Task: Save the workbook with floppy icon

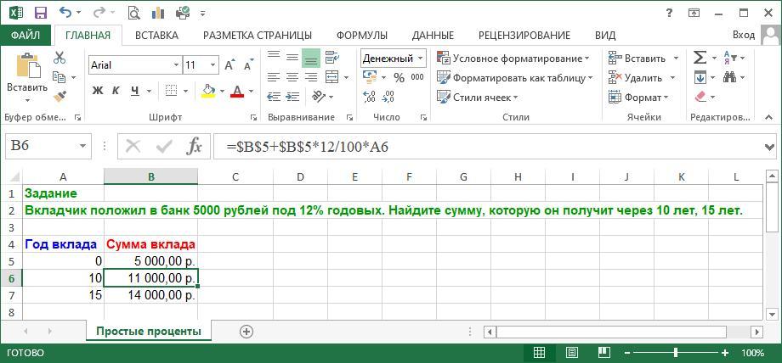Action: [40, 13]
